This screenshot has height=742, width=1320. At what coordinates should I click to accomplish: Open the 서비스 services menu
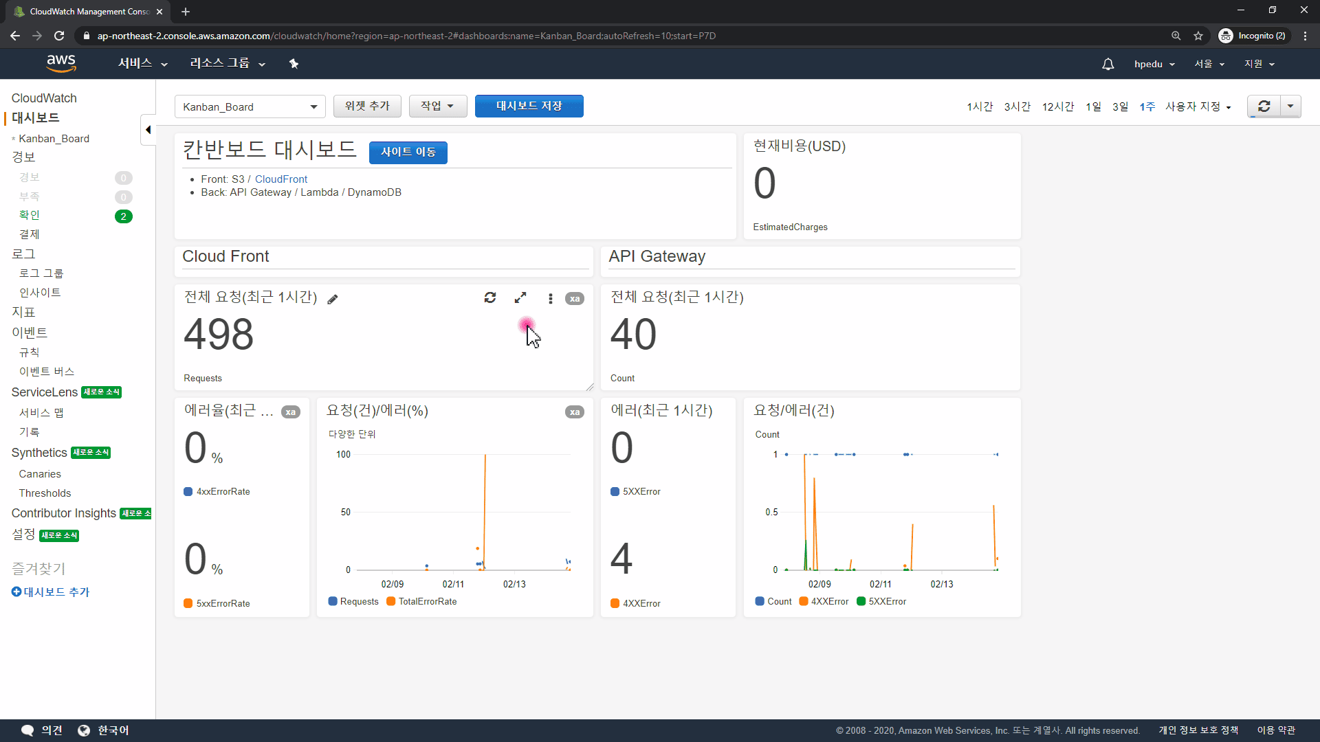(142, 63)
